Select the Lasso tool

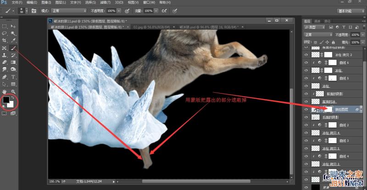coord(5,34)
